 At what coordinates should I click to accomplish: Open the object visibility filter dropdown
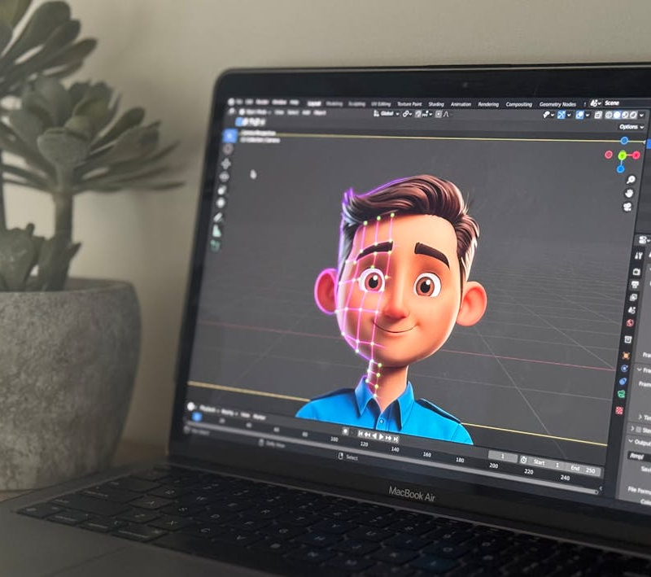548,115
